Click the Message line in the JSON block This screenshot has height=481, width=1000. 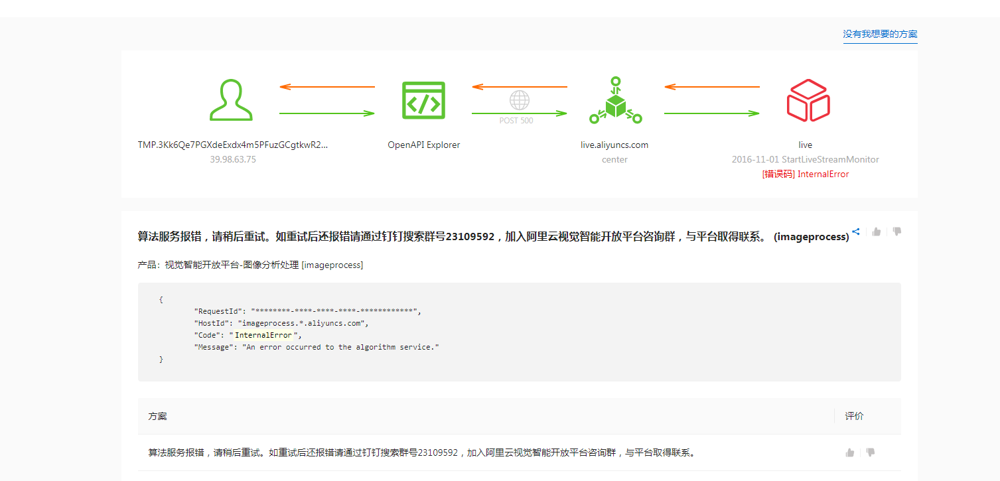pos(317,347)
